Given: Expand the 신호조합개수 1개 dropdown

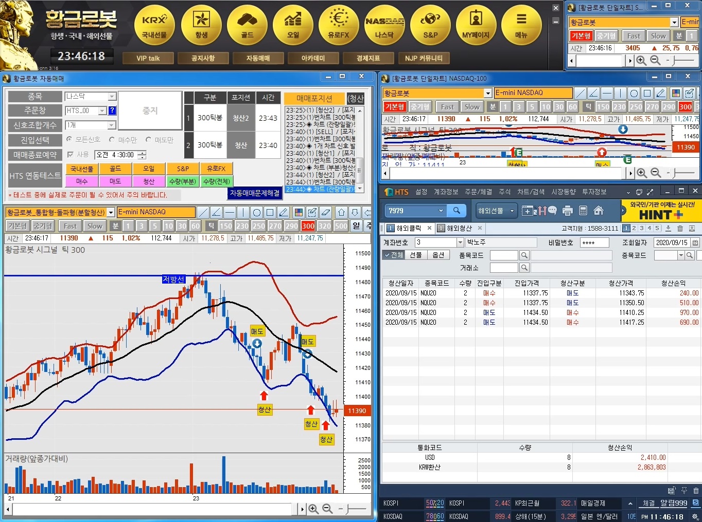Looking at the screenshot, I should (111, 125).
